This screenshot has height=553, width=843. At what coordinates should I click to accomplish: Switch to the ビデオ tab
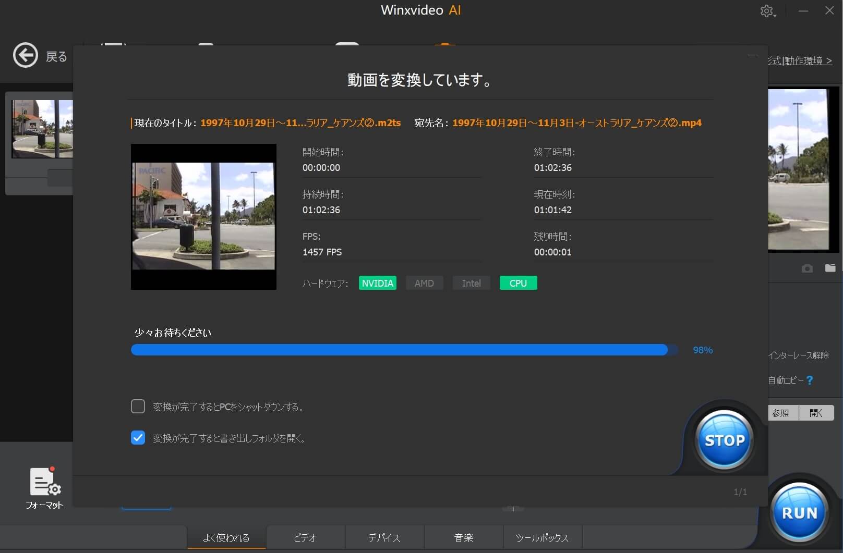[x=305, y=537]
